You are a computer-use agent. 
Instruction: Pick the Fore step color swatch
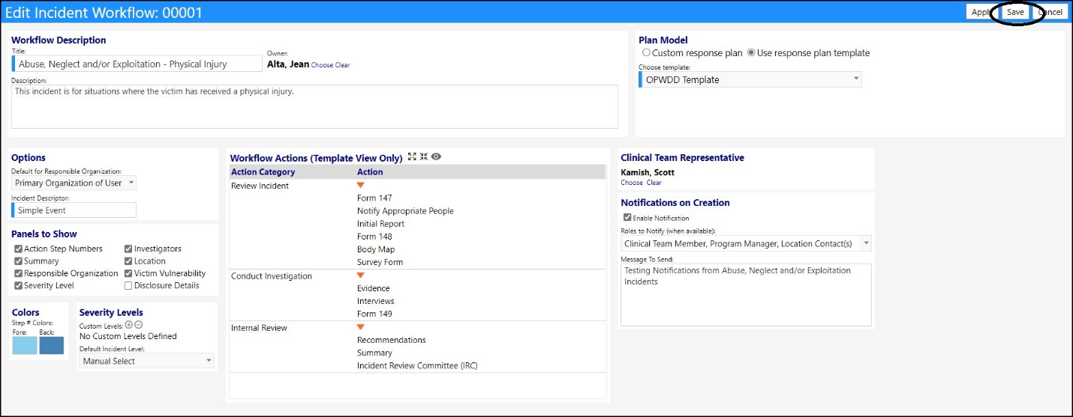point(25,345)
